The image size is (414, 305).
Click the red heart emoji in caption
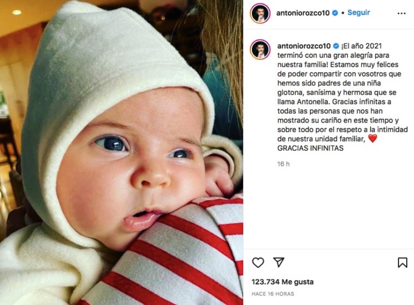coord(372,138)
